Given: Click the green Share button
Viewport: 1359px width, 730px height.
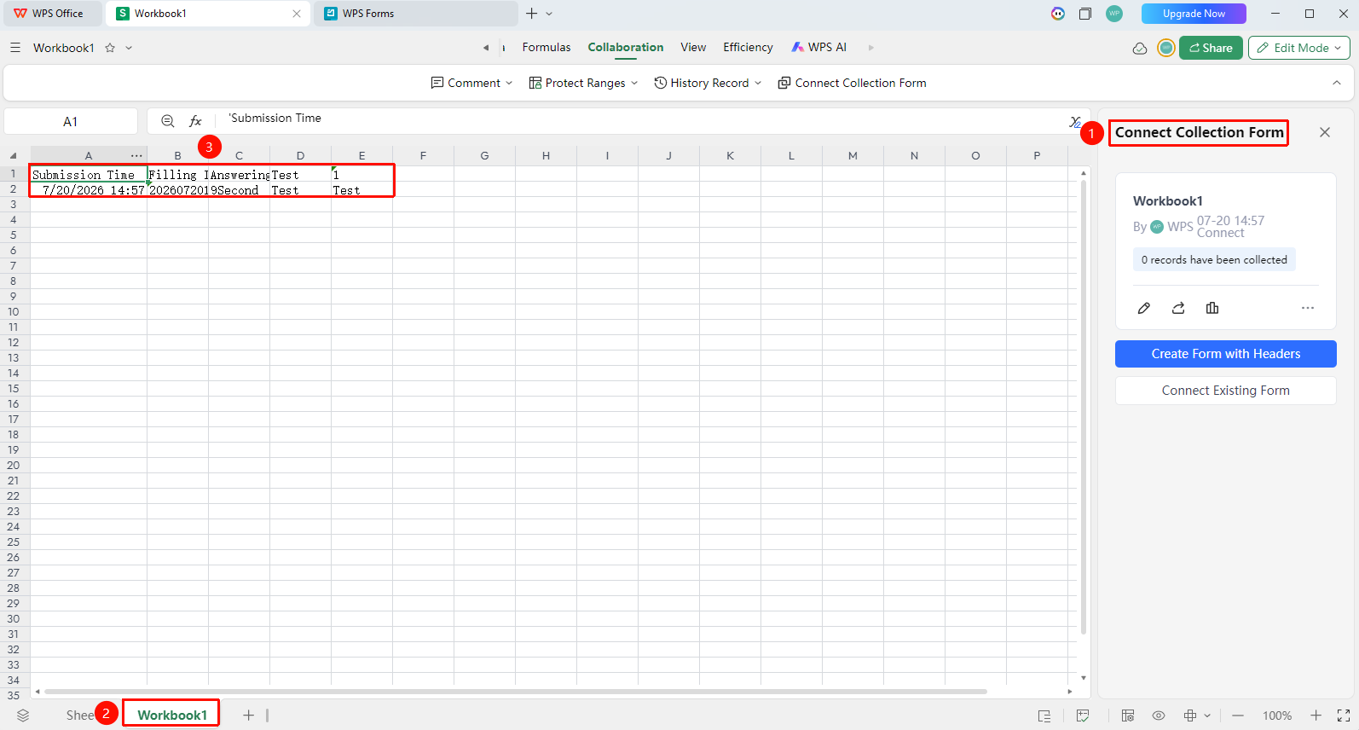Looking at the screenshot, I should [1211, 48].
